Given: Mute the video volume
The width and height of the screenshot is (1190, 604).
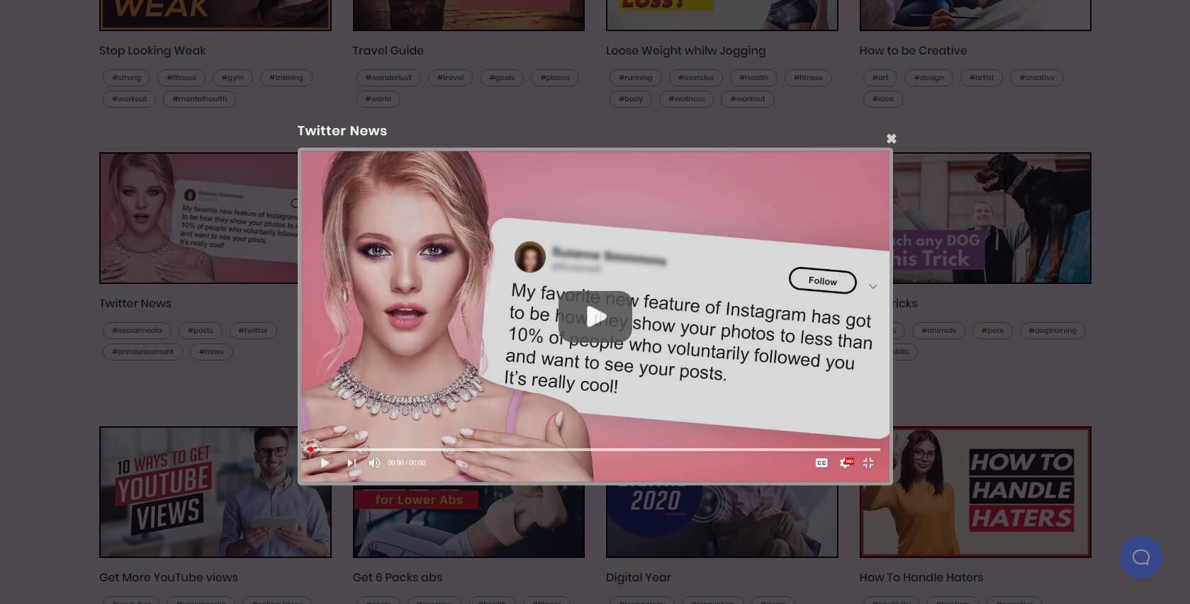Looking at the screenshot, I should pos(374,463).
